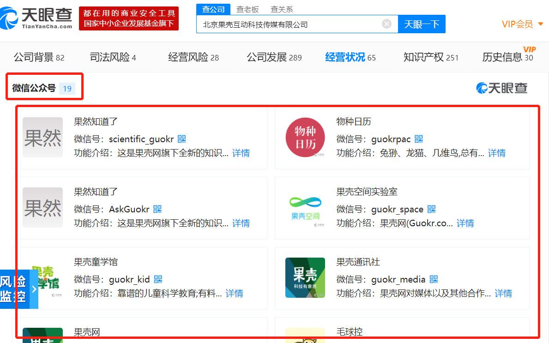Open 详情 for 果壳通讯社

(x=503, y=293)
